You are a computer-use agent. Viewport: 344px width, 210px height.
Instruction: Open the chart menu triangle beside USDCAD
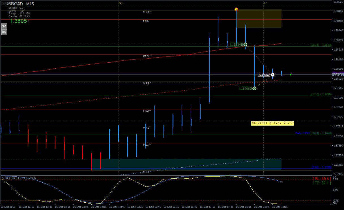(x=3, y=4)
